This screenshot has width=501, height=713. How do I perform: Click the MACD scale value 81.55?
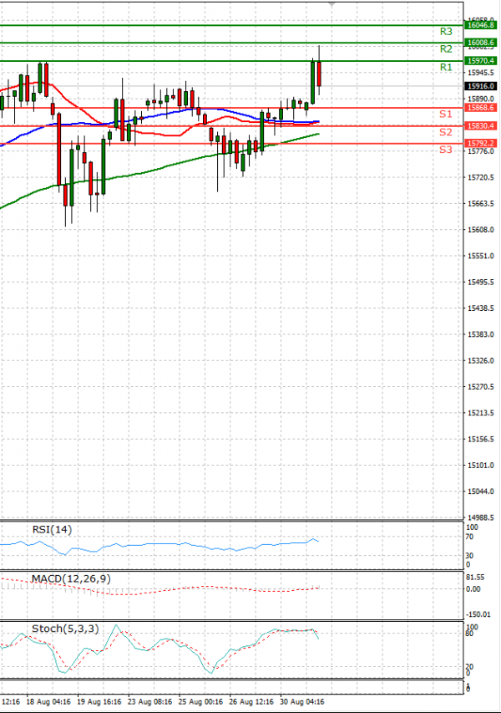[x=476, y=577]
